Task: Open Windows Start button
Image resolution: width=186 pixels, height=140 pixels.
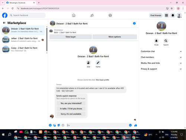Action: click(x=3, y=134)
